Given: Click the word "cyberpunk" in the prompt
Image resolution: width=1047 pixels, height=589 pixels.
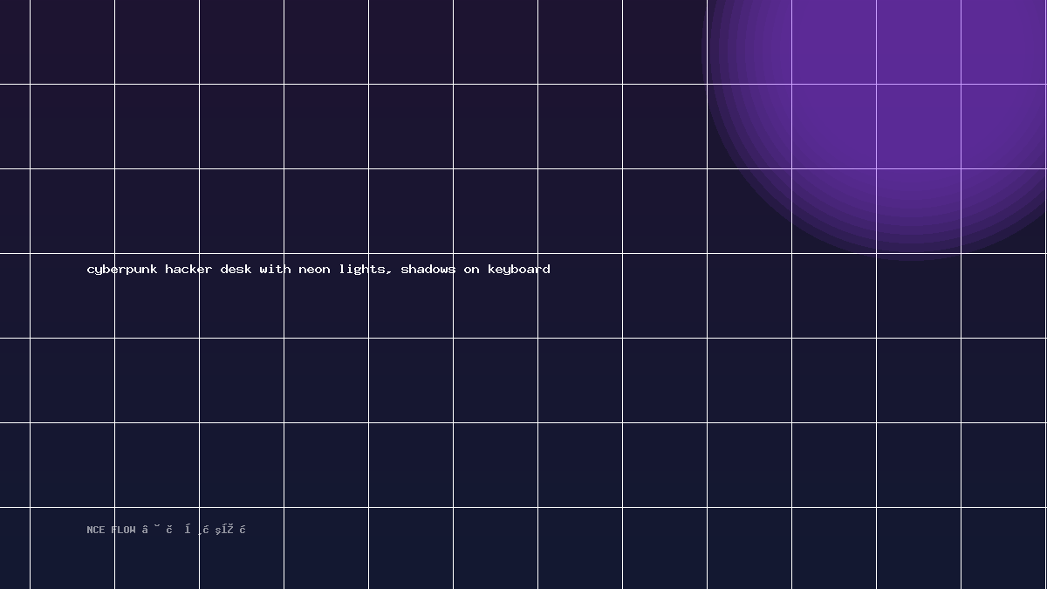Looking at the screenshot, I should pyautogui.click(x=122, y=270).
